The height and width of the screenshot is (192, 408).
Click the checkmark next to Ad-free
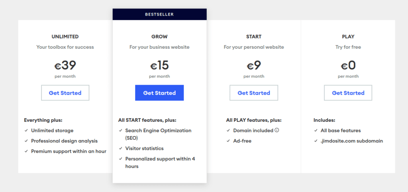[228, 141]
